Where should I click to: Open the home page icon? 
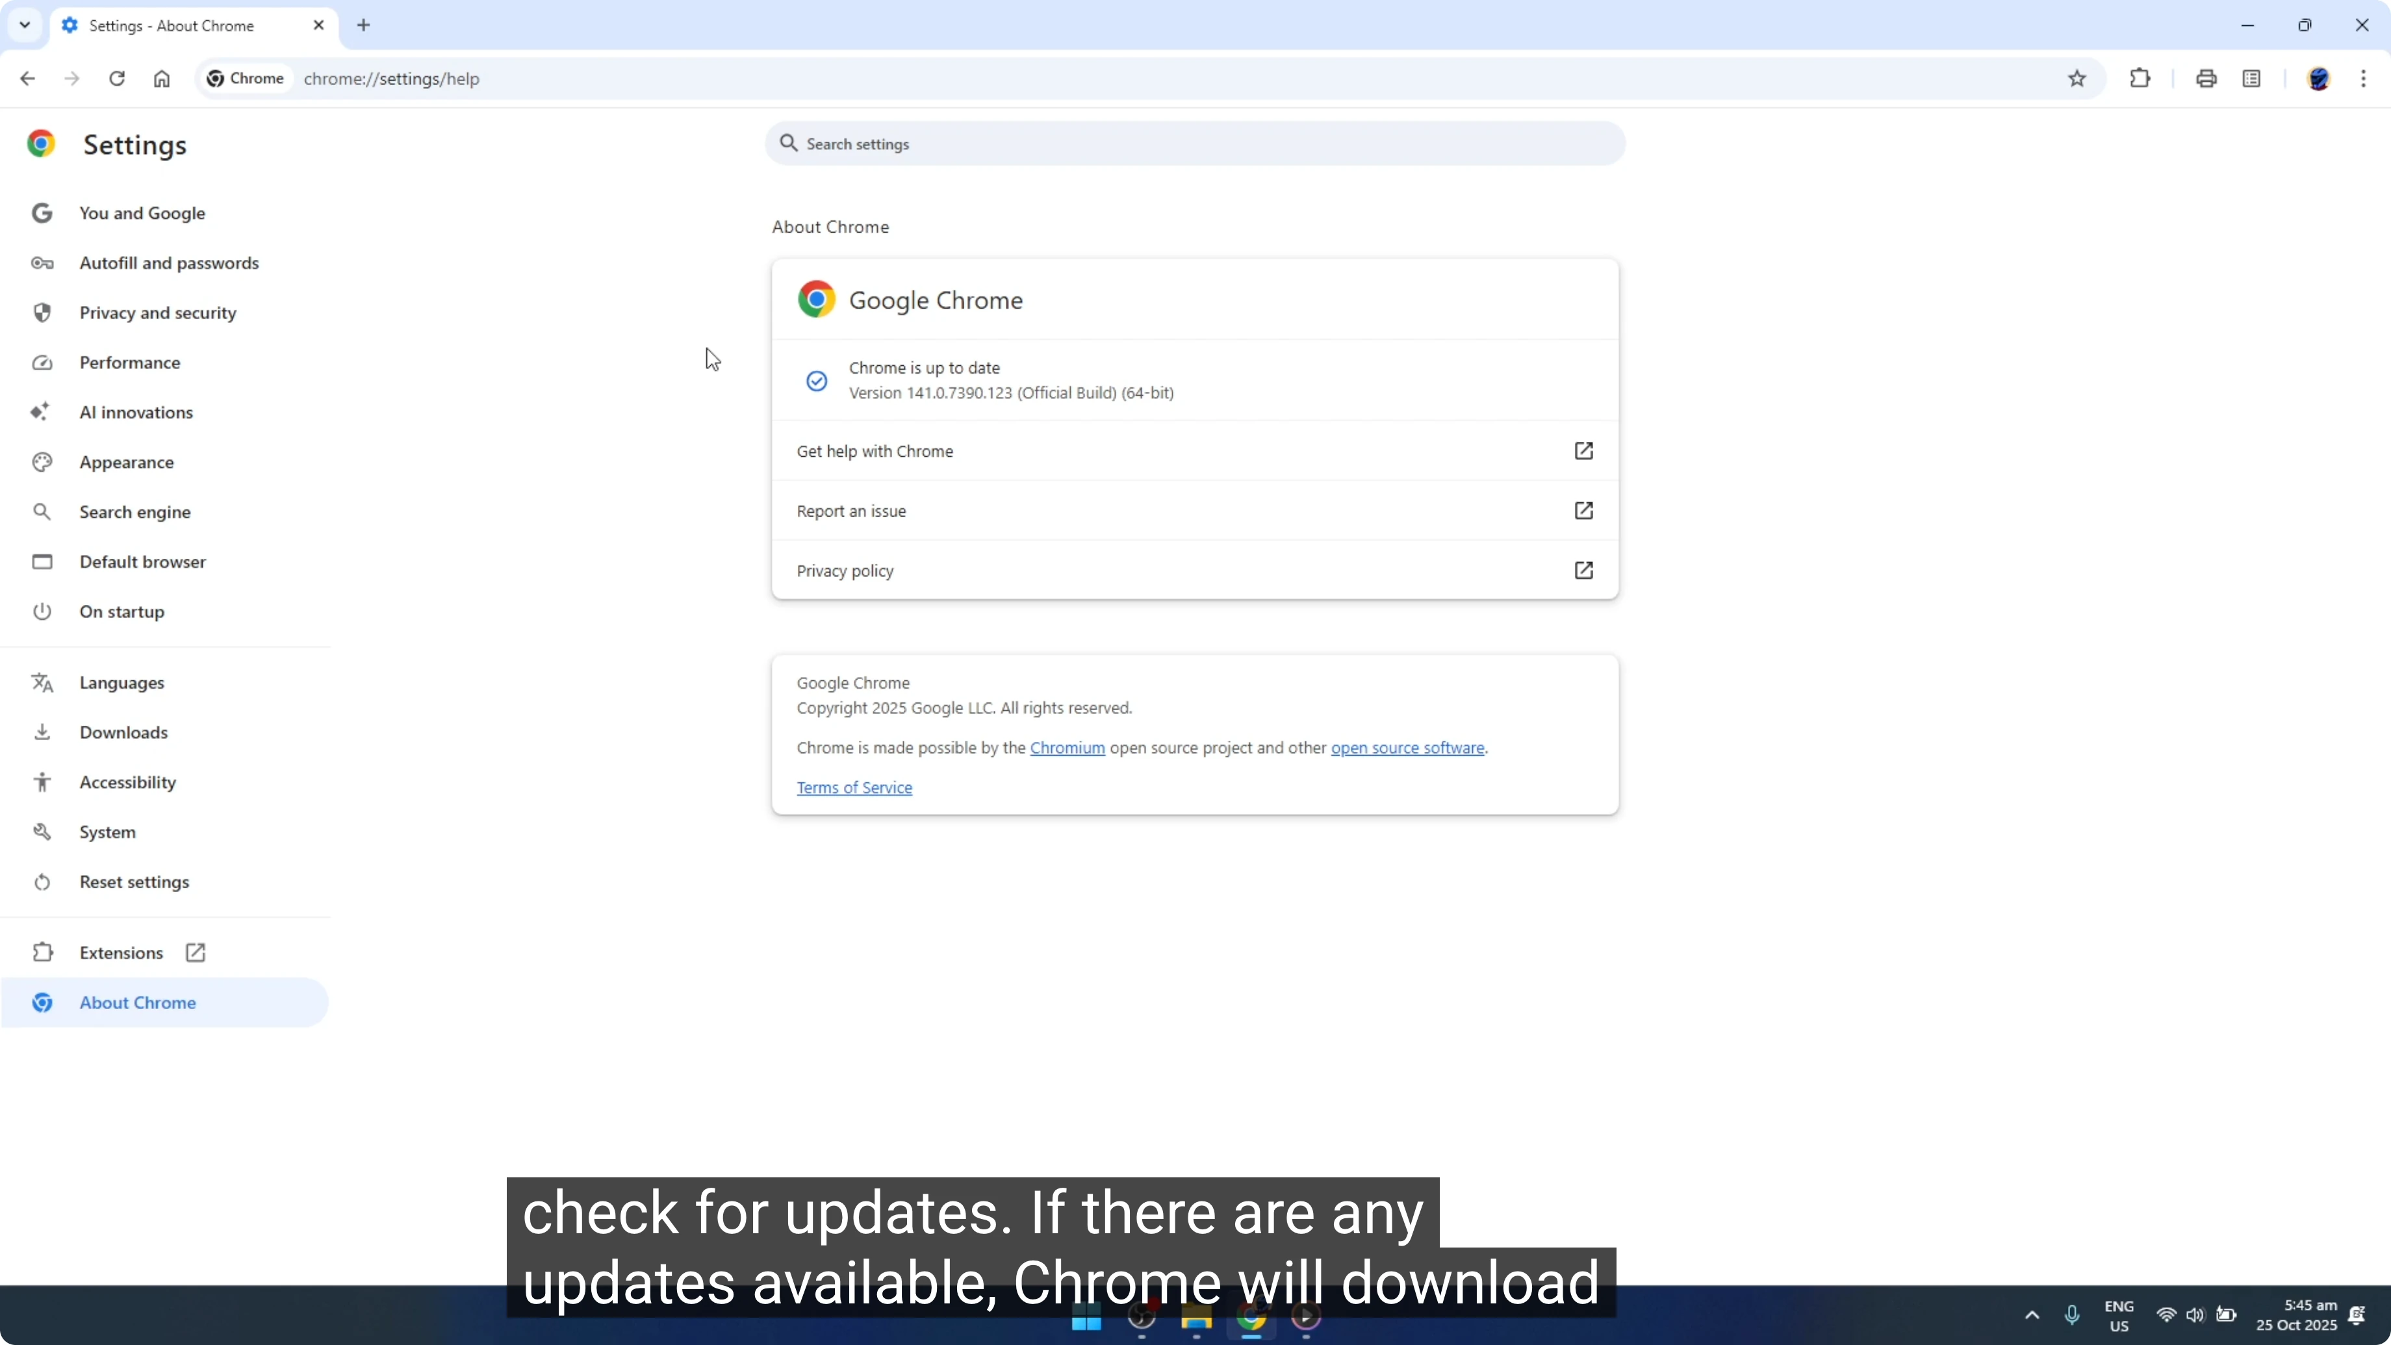162,79
